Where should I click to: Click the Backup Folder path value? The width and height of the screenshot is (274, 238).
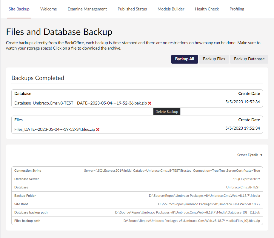[204, 196]
